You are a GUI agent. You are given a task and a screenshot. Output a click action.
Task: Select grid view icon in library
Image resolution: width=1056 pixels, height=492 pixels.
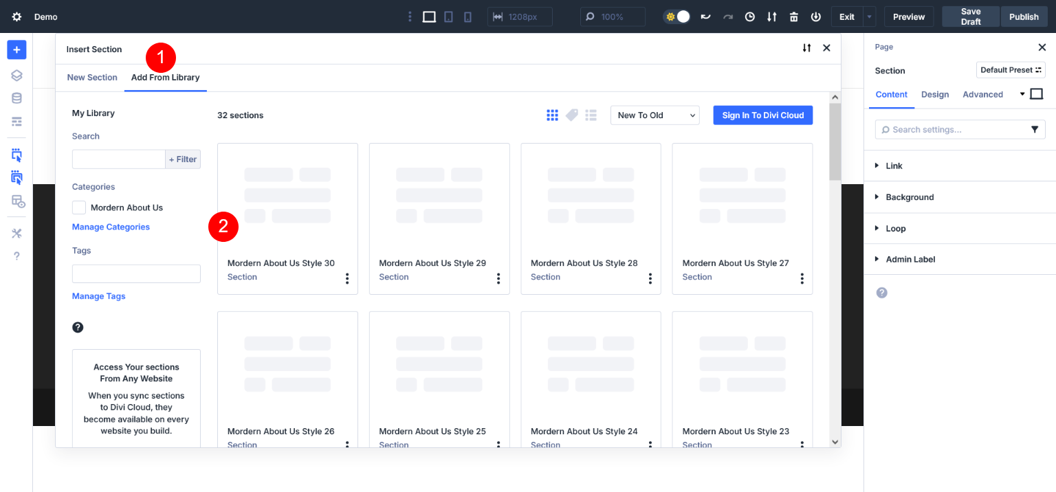click(552, 115)
